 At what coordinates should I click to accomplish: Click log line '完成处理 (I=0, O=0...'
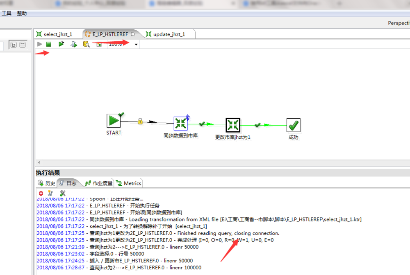(x=155, y=240)
